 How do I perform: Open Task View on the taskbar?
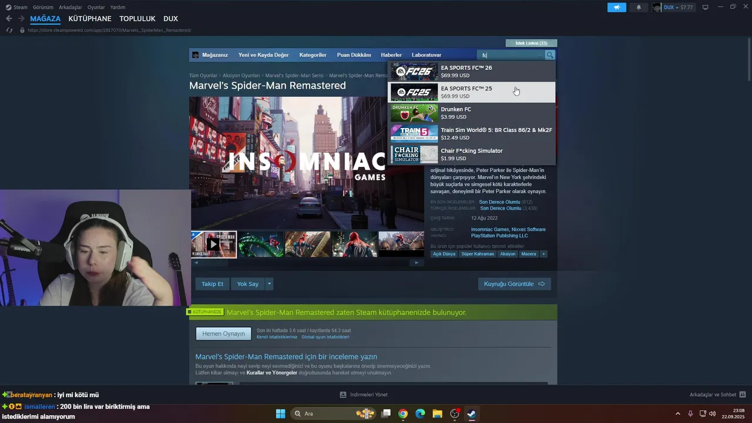pos(386,414)
